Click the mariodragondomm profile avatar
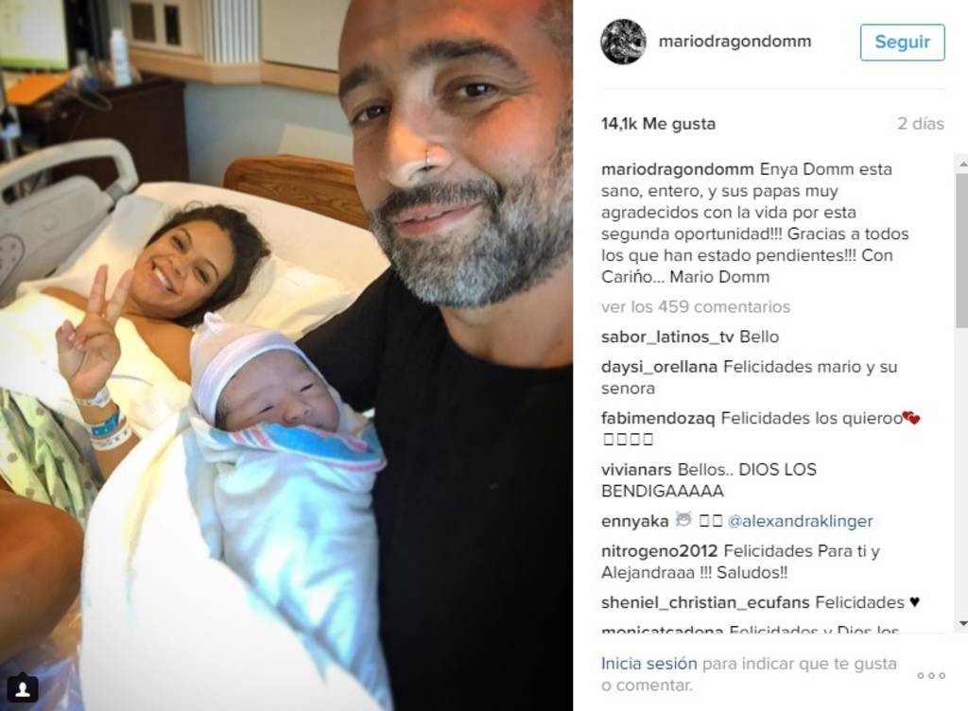 [623, 42]
